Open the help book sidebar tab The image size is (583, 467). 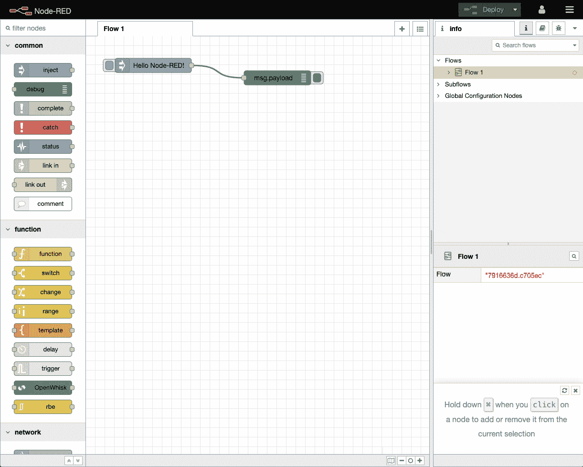coord(542,28)
